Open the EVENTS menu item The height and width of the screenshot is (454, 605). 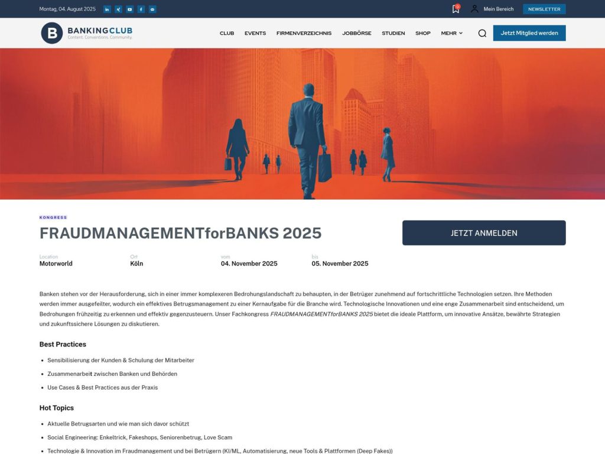(255, 33)
